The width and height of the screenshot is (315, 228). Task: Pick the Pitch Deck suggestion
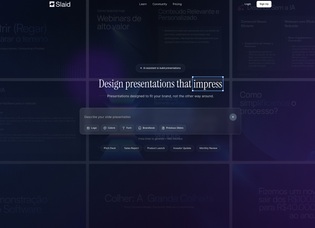coord(110,148)
